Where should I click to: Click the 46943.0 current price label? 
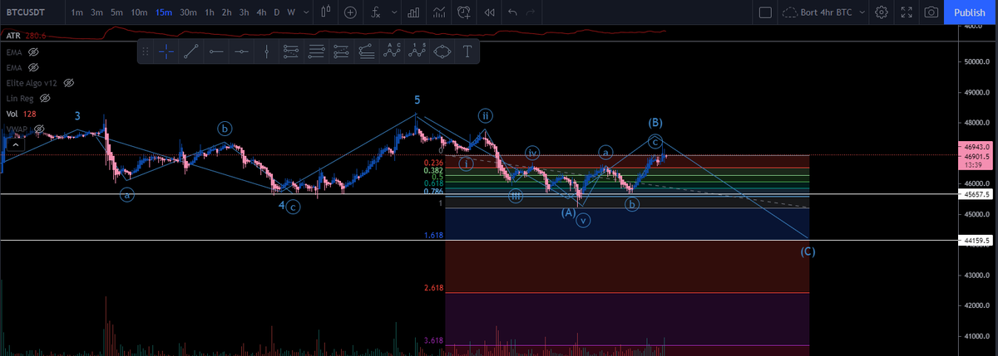tap(974, 146)
